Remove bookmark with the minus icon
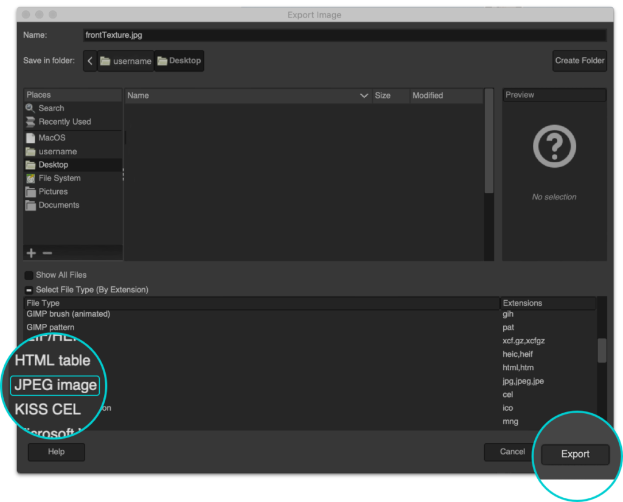The height and width of the screenshot is (502, 623). (x=47, y=253)
